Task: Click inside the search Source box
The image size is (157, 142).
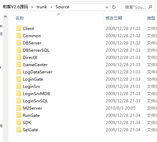Action: pos(135,7)
